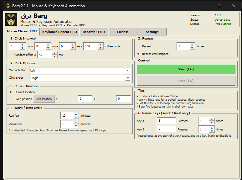Decrease Pause for minutes with down arrow
Screen dimensions: 242x180
pos(76,126)
